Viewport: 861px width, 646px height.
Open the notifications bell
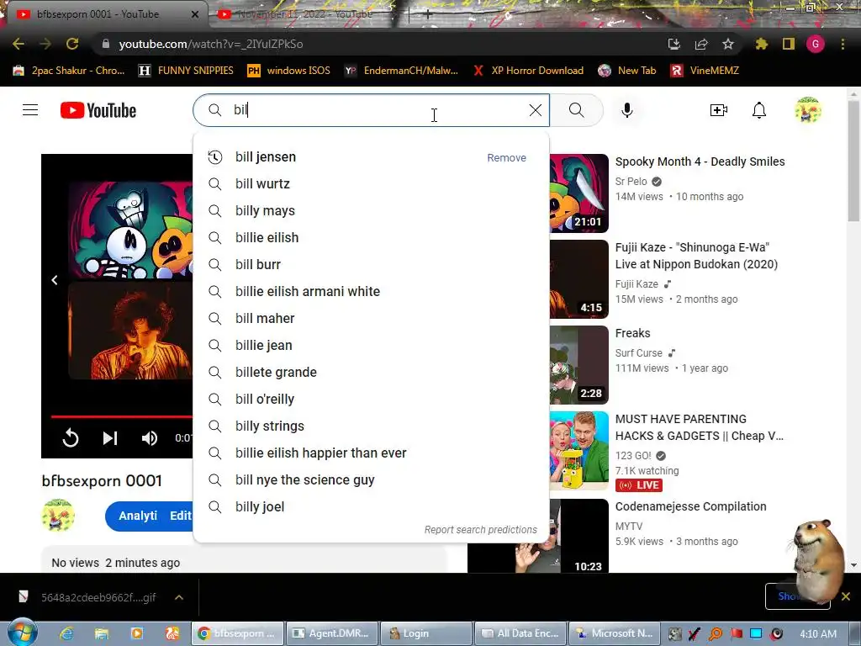tap(759, 110)
